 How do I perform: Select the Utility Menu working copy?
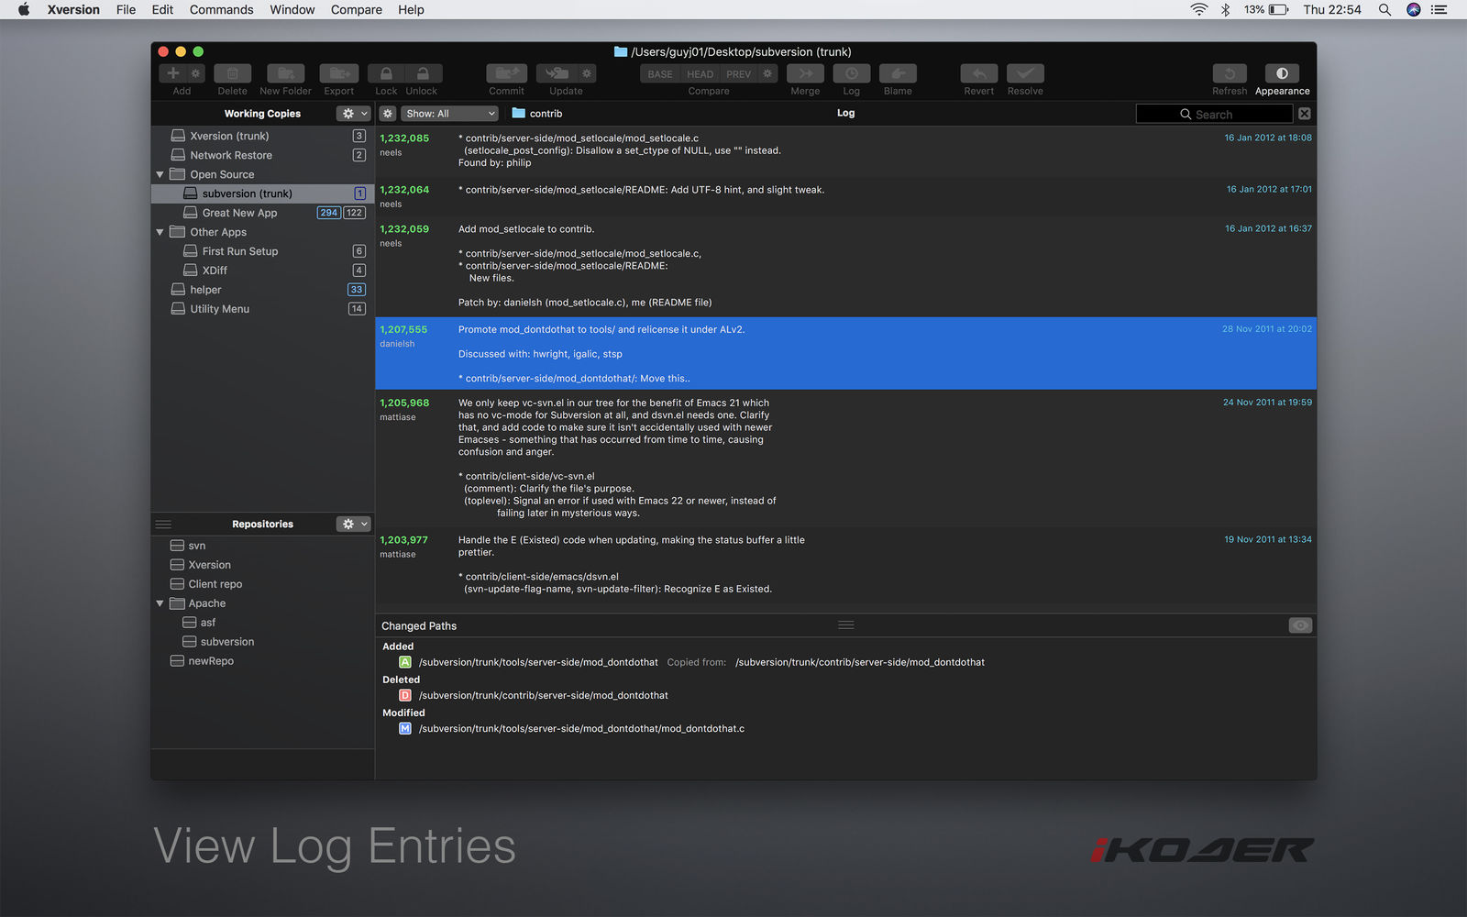click(263, 309)
